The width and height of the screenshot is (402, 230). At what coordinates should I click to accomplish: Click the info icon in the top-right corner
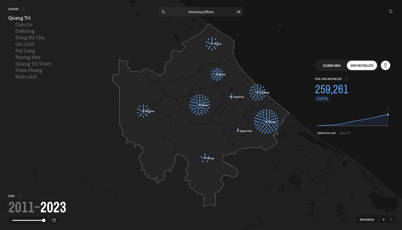(x=391, y=11)
